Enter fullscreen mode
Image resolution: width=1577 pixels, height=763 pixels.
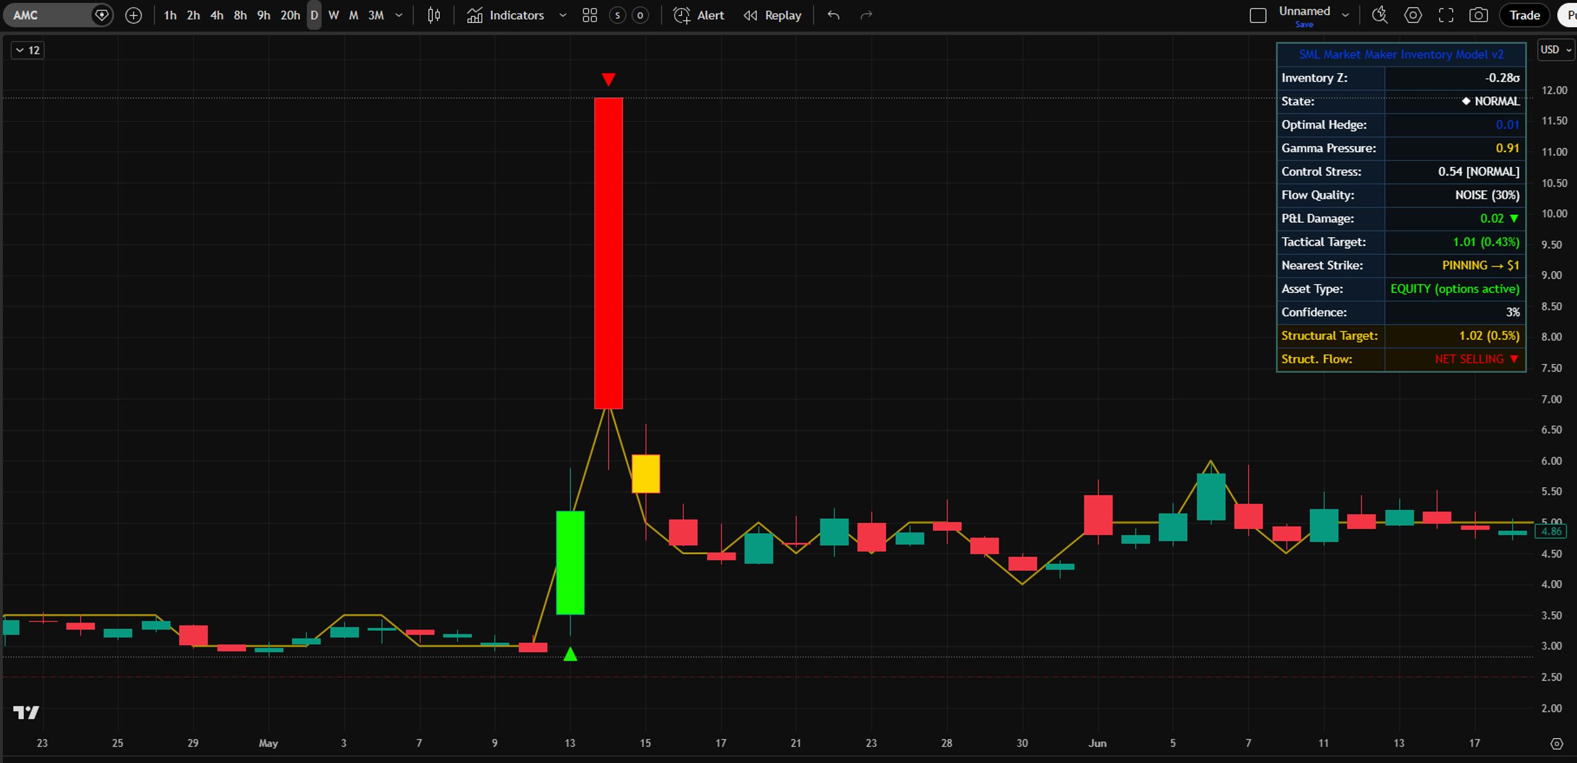(1446, 15)
